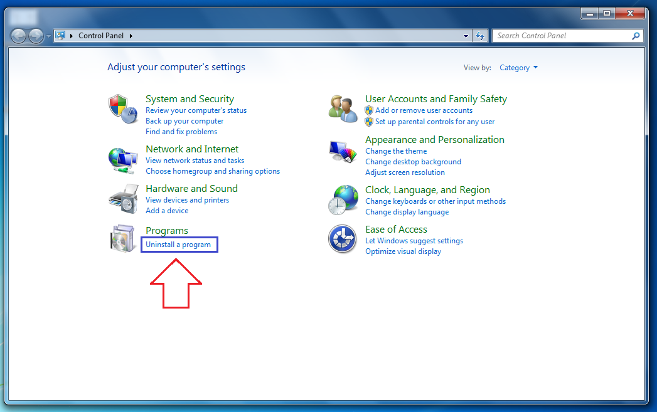Select Let Windows suggest settings

(414, 241)
